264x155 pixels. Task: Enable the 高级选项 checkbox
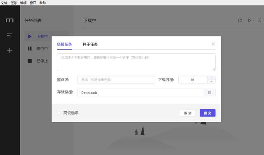(x=59, y=113)
